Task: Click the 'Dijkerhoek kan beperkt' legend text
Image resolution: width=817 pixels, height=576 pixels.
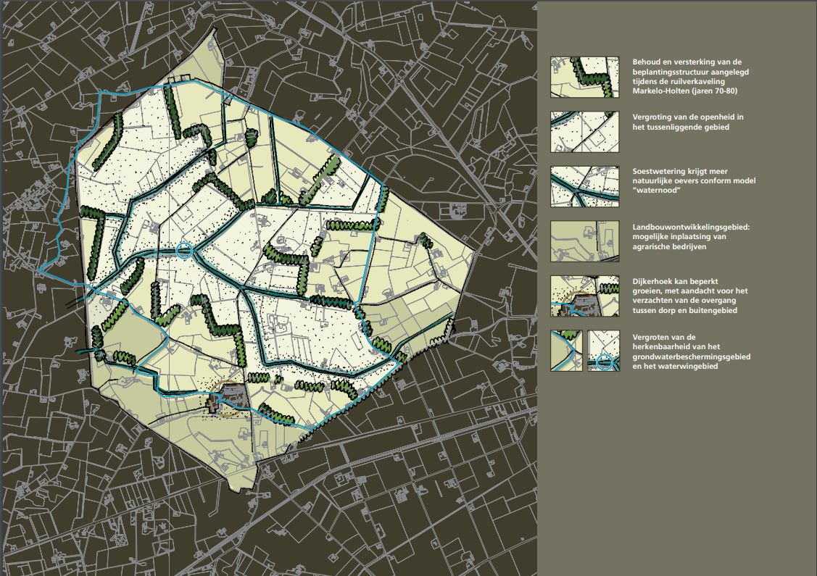Action: [672, 281]
